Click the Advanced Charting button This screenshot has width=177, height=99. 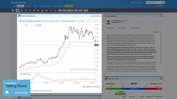(96, 16)
